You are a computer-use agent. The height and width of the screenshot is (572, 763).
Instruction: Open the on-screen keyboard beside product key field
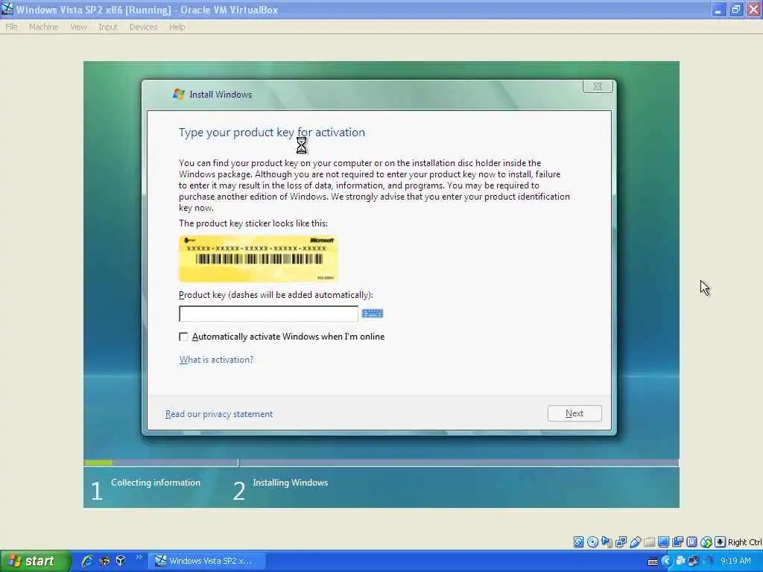point(373,314)
